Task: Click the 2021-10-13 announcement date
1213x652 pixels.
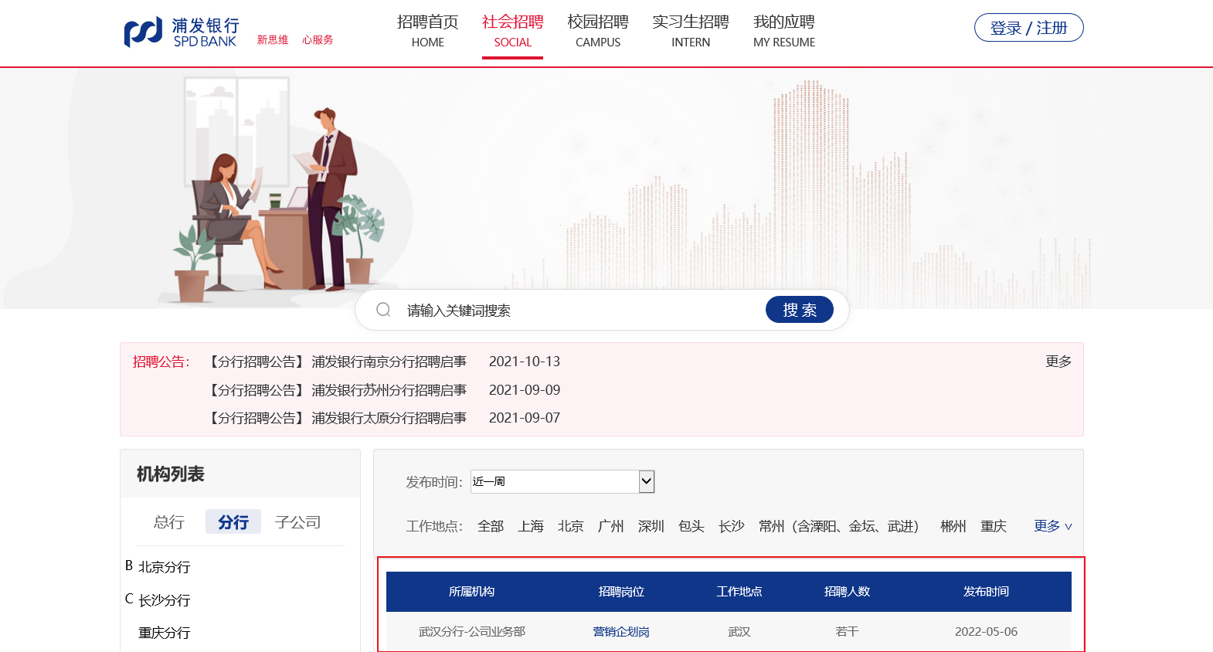Action: pos(525,362)
